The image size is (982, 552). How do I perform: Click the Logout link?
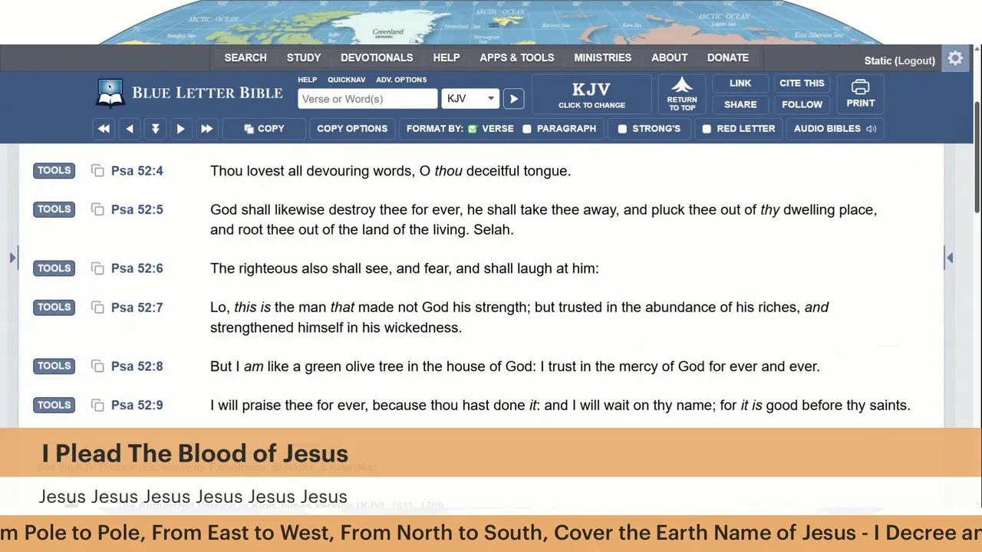[x=914, y=61]
